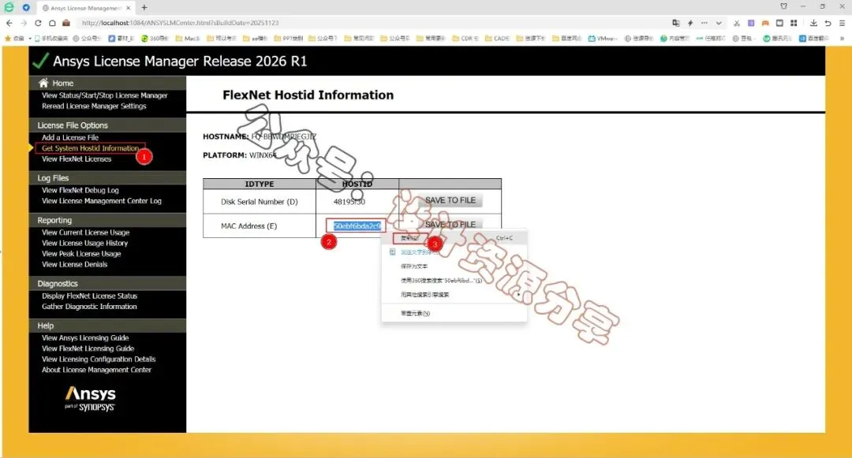Select Get System Hostid Information
Image resolution: width=852 pixels, height=458 pixels.
(90, 148)
